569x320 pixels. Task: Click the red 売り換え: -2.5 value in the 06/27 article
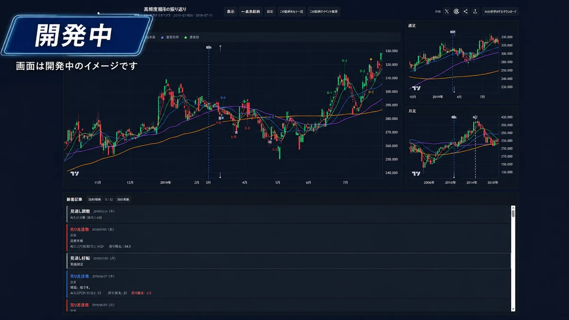click(x=141, y=293)
